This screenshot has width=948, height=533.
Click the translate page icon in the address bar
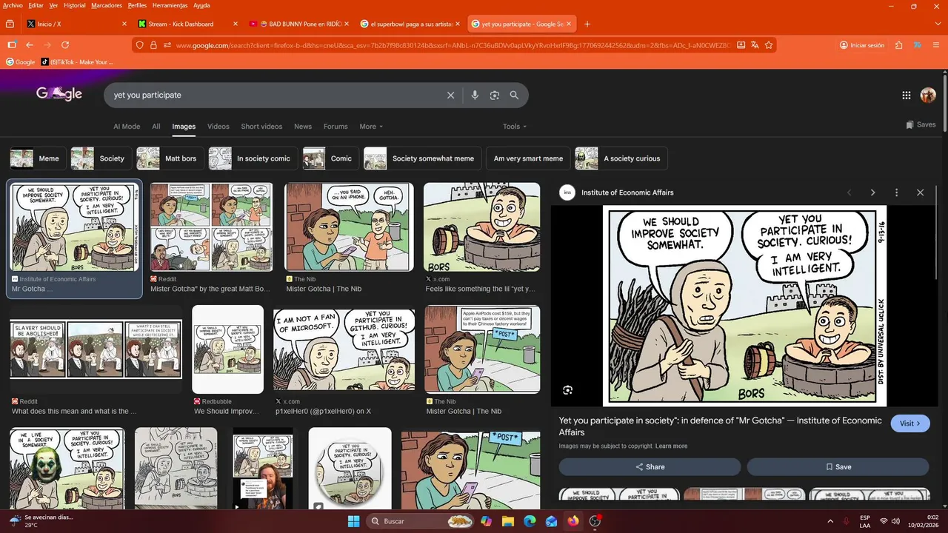pos(754,45)
